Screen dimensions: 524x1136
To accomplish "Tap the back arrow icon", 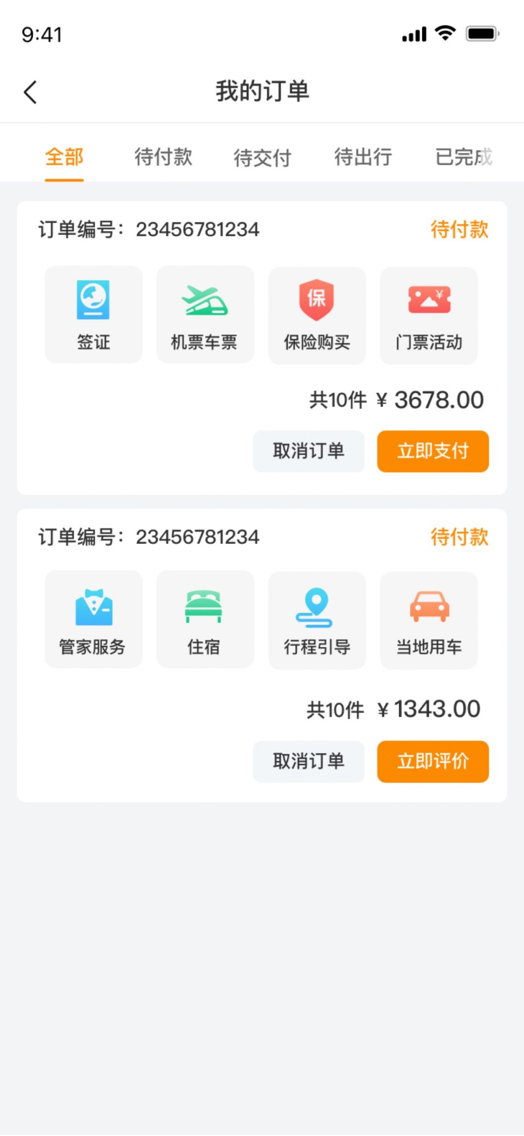I will (x=30, y=92).
